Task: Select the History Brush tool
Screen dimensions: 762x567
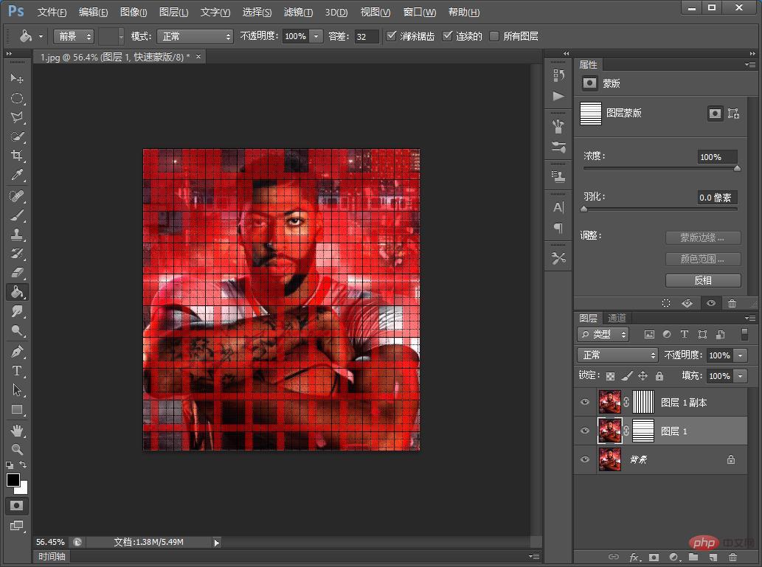Action: [16, 253]
